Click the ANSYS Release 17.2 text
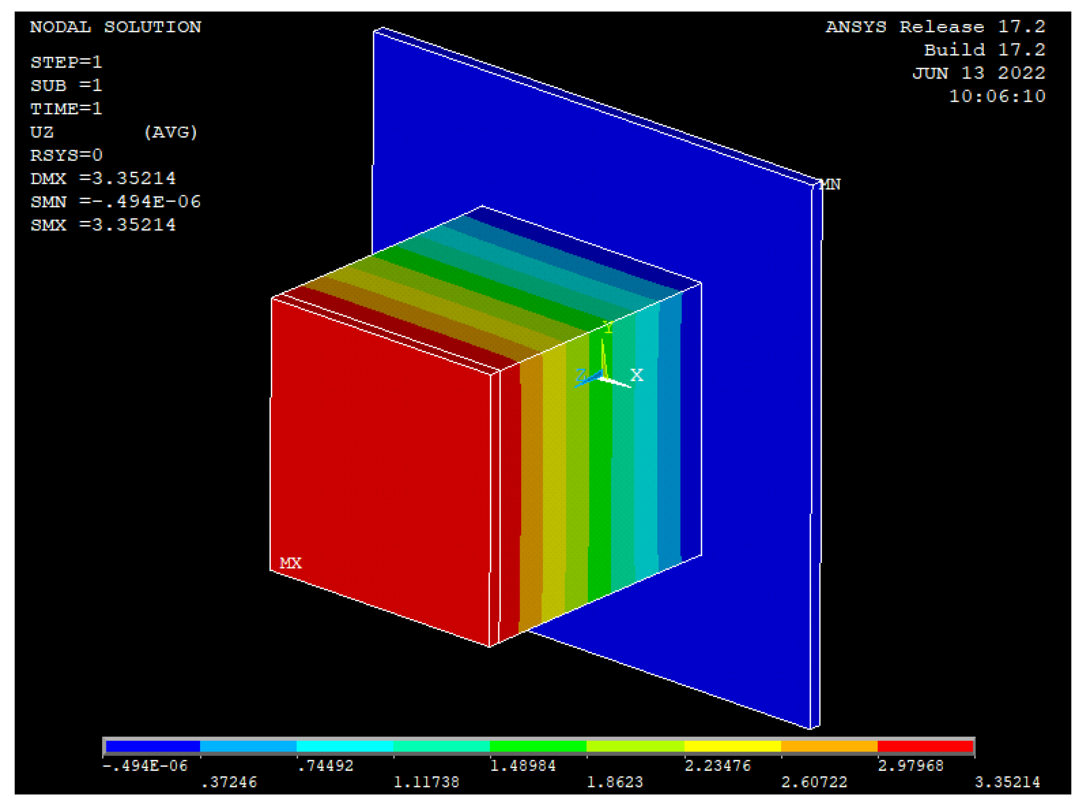 pyautogui.click(x=935, y=27)
